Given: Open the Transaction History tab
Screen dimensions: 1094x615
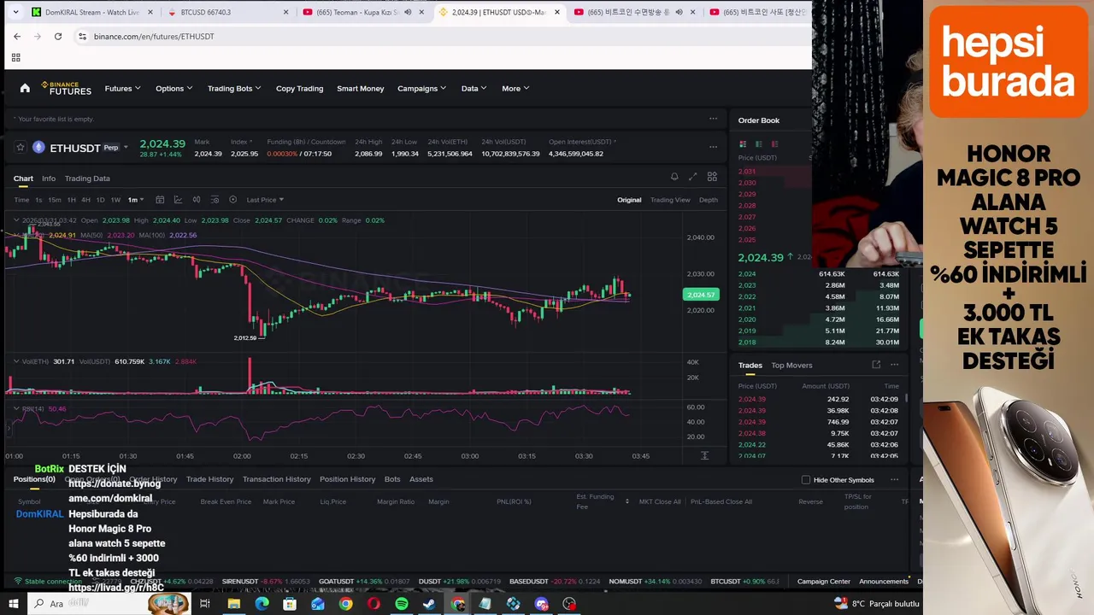Looking at the screenshot, I should coord(276,479).
